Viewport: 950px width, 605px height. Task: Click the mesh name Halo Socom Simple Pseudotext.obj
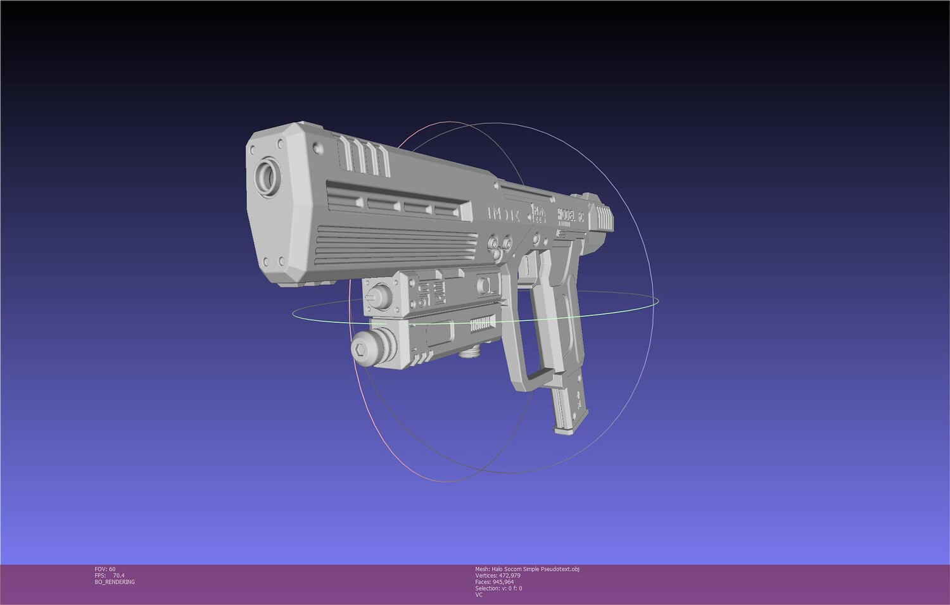point(527,570)
